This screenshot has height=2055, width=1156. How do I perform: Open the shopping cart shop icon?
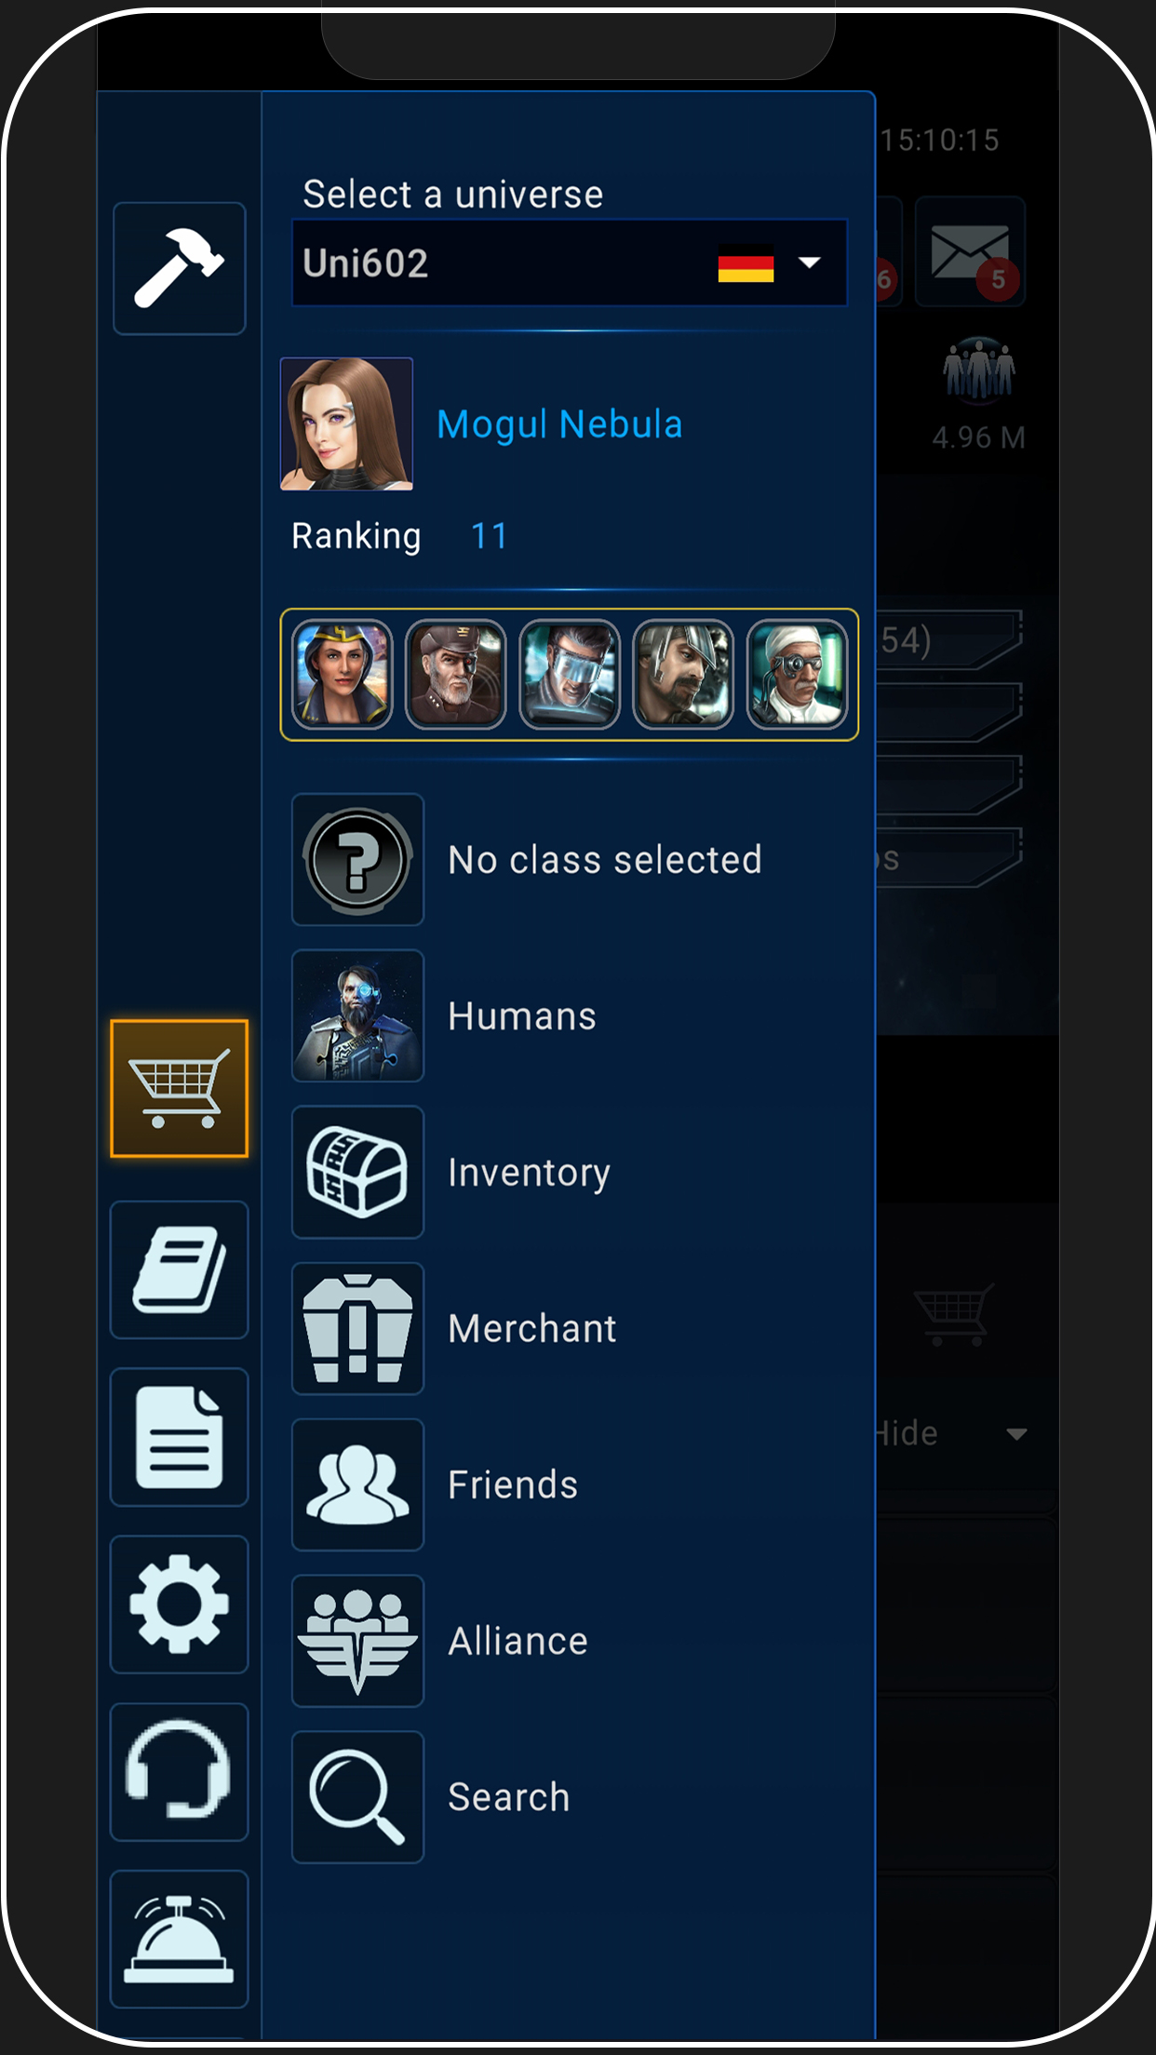[179, 1088]
